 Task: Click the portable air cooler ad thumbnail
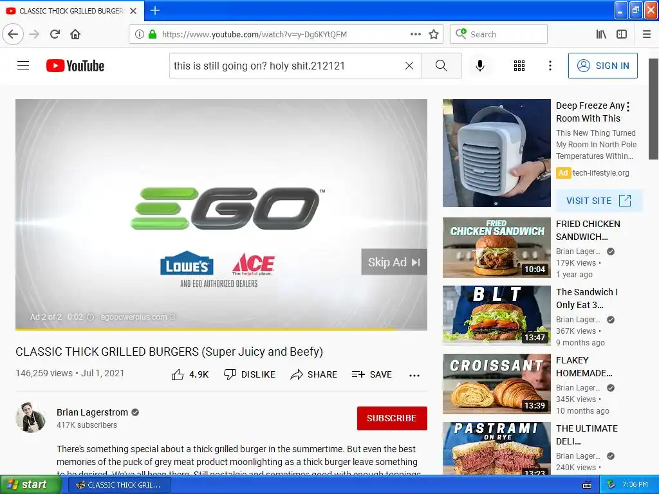(x=496, y=153)
